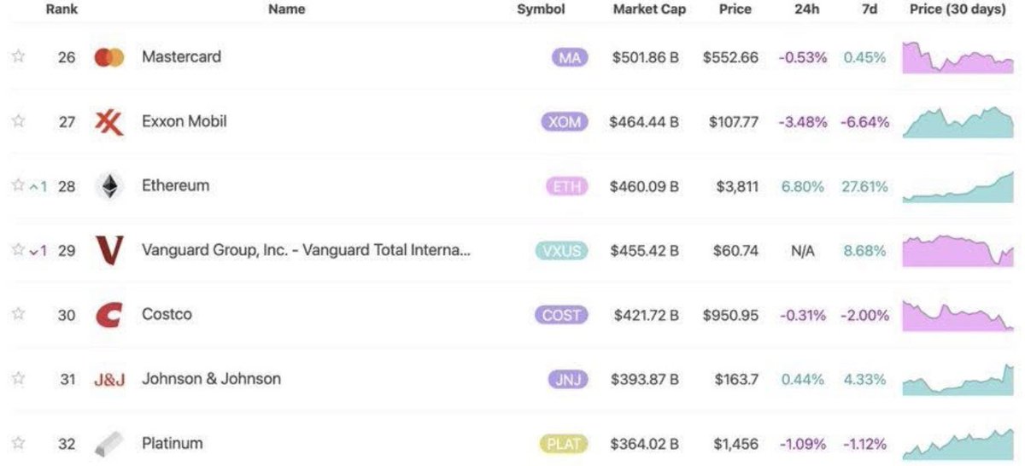
Task: Click Platinum market cap $364.02 B
Action: tap(645, 444)
